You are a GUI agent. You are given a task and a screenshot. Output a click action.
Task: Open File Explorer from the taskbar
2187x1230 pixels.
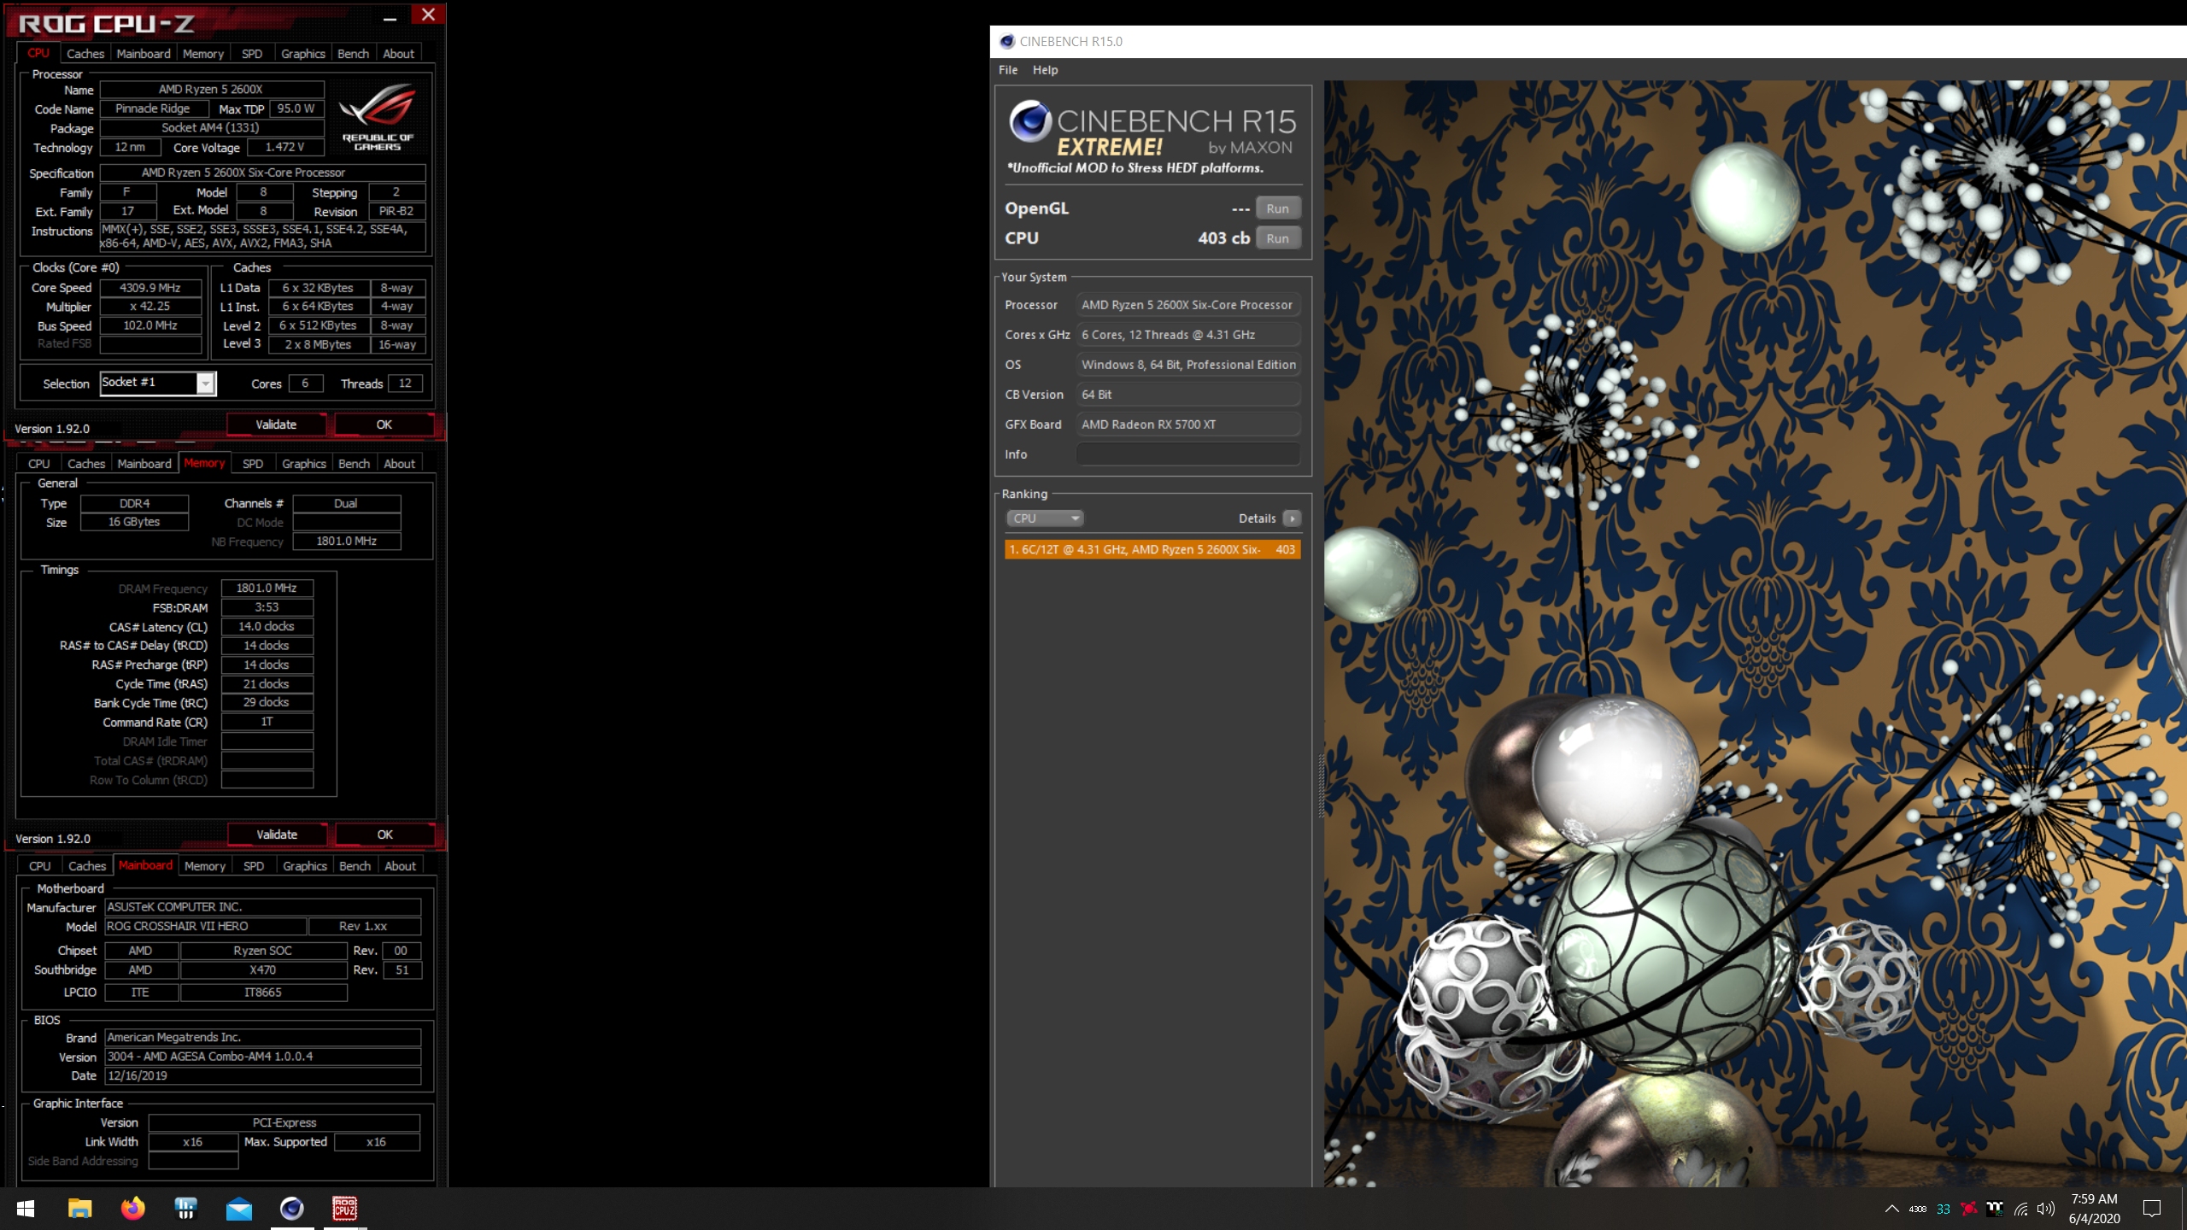click(x=79, y=1209)
